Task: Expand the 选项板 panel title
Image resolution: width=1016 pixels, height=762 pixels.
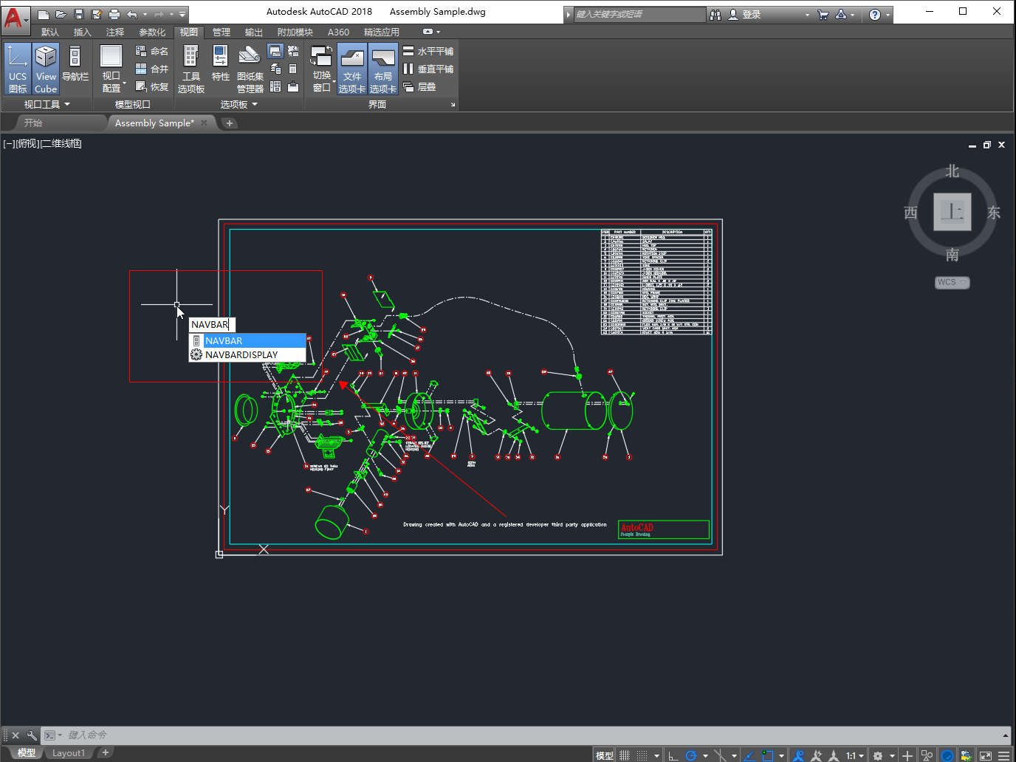Action: pos(238,104)
